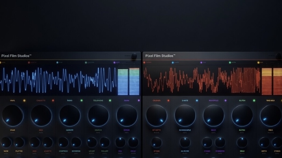Image resolution: width=282 pixels, height=158 pixels.
Task: Click the small COMPRESS knob in RADIO
Action: point(63,143)
